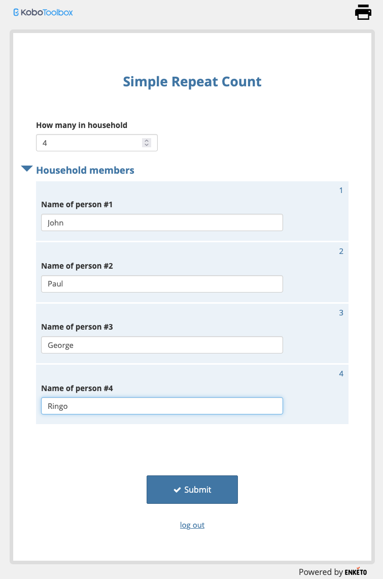Click the Name of person #1 field
The image size is (383, 579).
pos(162,222)
